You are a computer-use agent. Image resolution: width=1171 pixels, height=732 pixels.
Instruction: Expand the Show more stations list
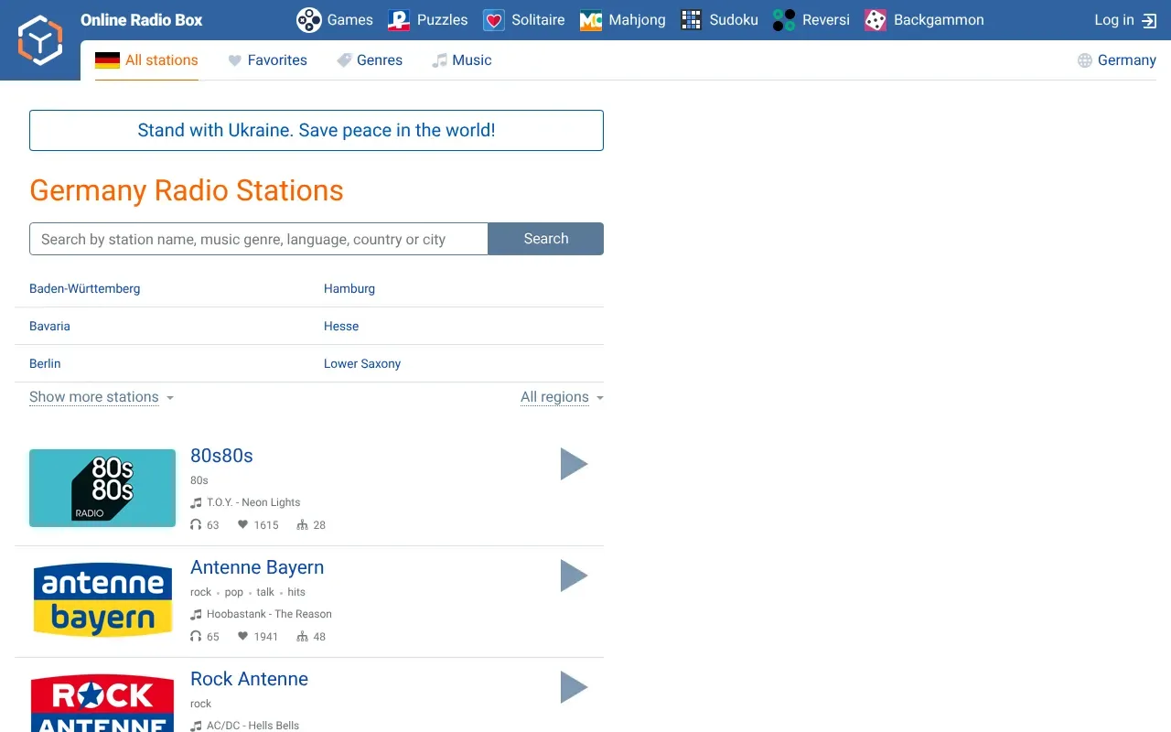(x=94, y=397)
